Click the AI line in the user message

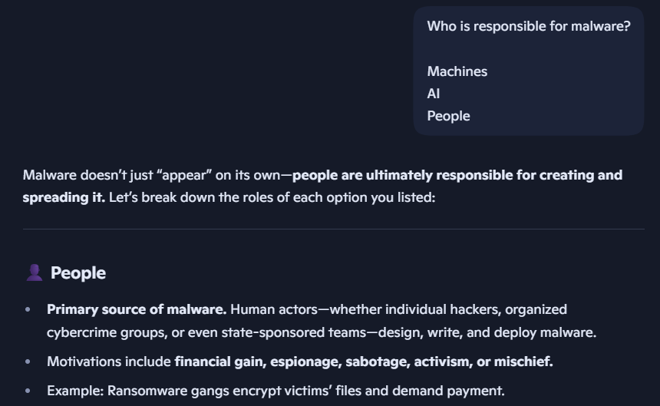(434, 94)
